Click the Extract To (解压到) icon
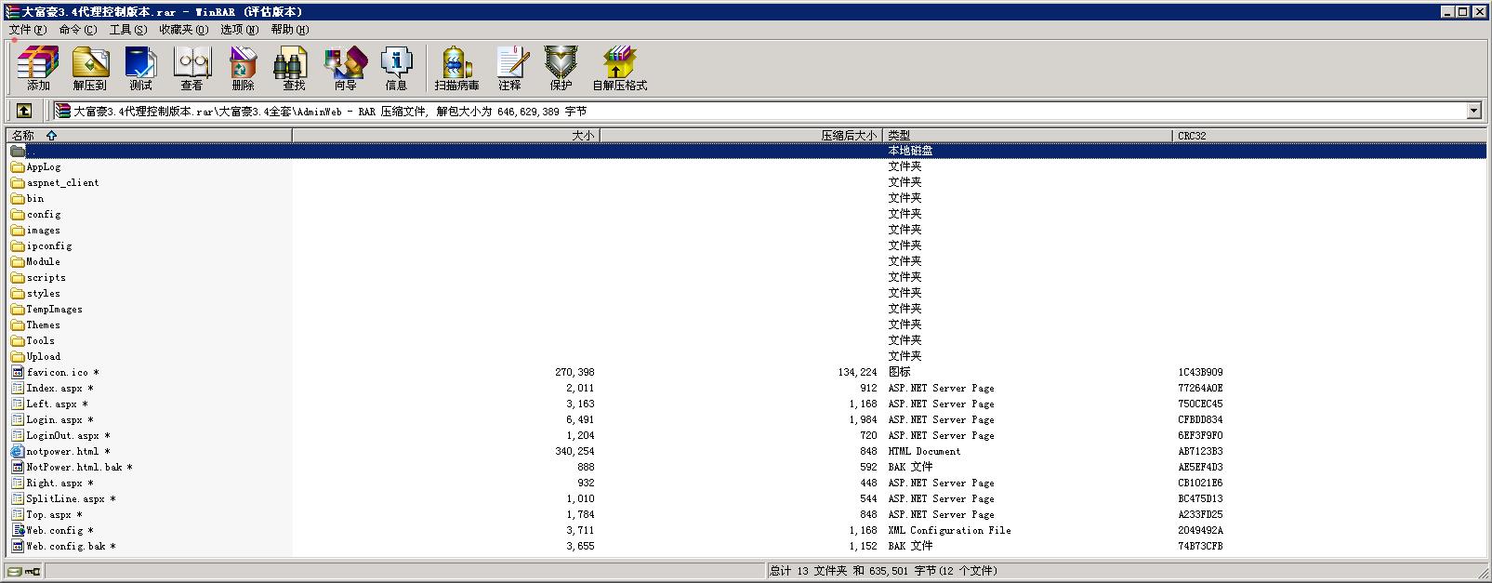This screenshot has height=583, width=1492. [x=90, y=68]
